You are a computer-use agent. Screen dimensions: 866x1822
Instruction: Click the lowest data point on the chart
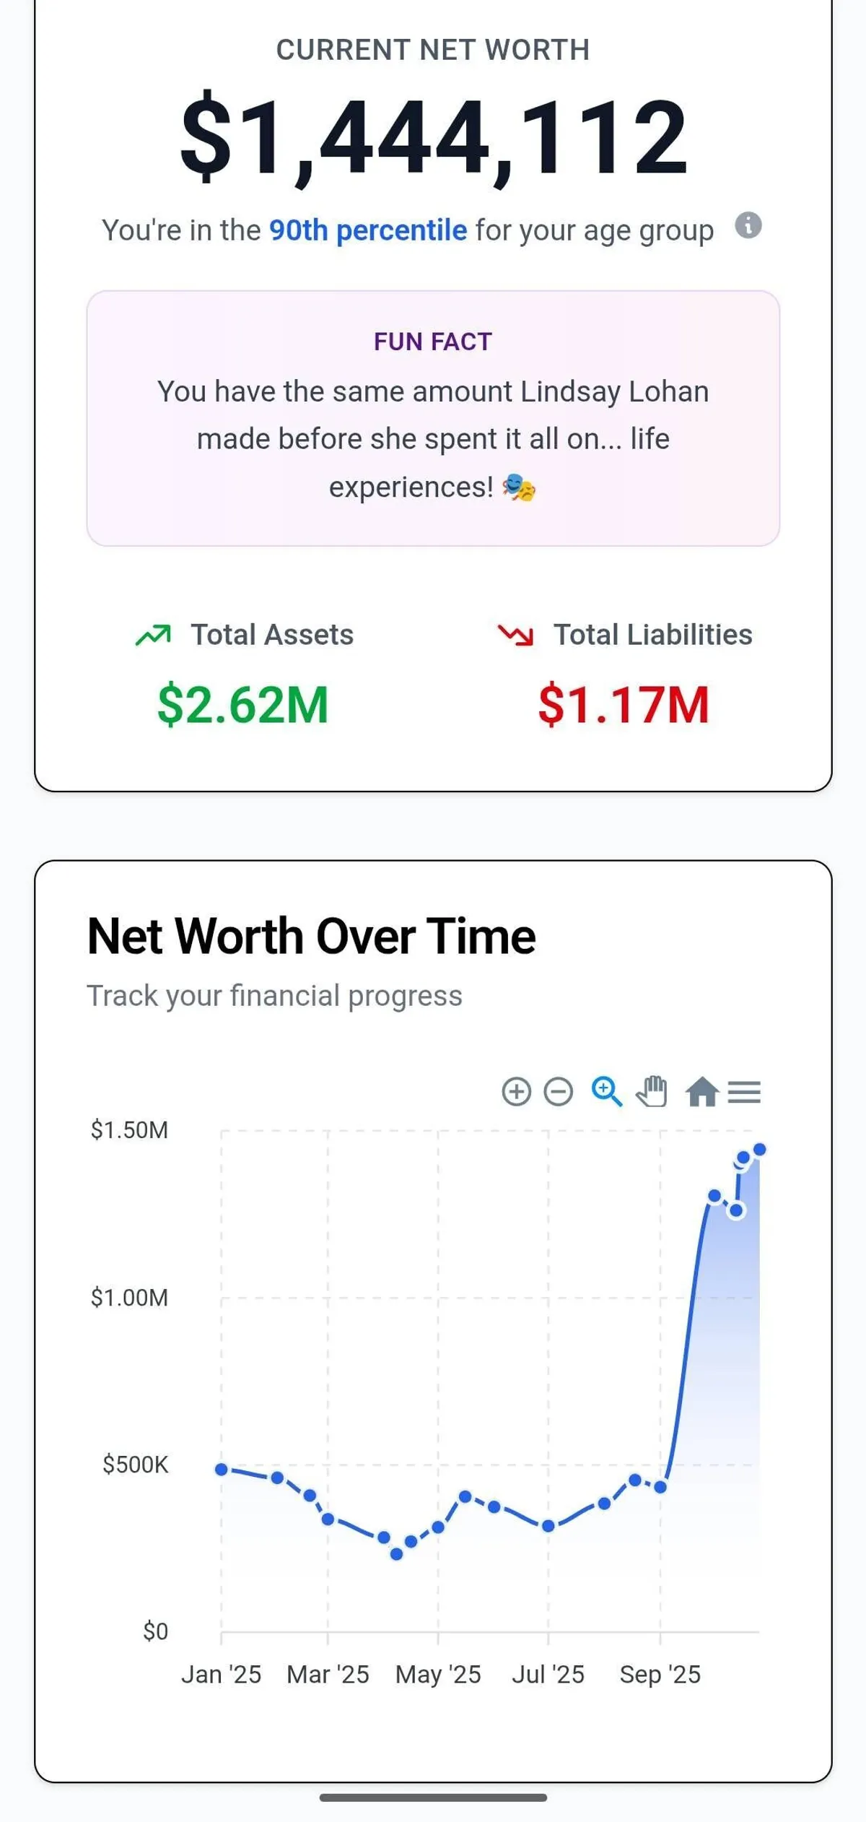(x=396, y=1554)
